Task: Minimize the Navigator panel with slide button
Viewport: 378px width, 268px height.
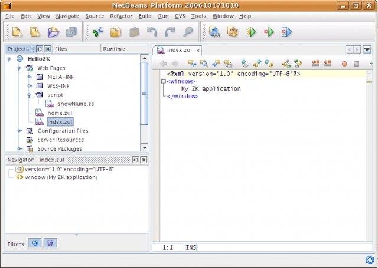Action: 136,160
